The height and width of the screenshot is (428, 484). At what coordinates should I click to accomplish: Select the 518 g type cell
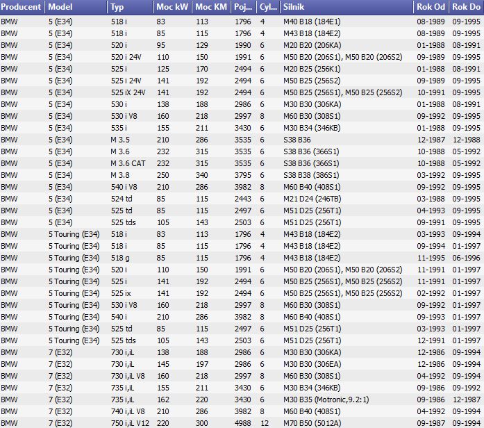tap(120, 258)
